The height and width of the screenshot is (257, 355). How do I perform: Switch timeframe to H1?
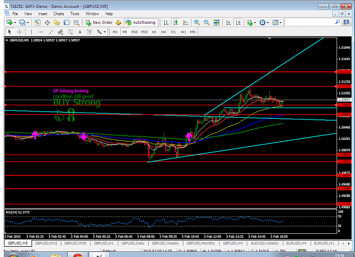(x=154, y=32)
